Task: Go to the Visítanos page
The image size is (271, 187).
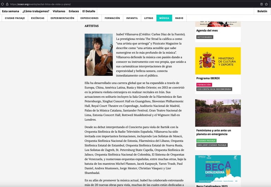Action: (x=59, y=11)
